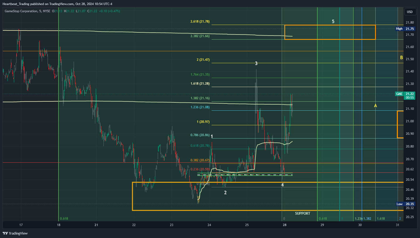Click the SUPPORT text annotation

tap(302, 213)
